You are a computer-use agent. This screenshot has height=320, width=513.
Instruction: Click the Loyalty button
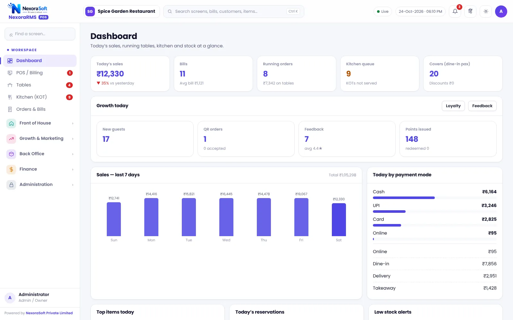click(453, 106)
